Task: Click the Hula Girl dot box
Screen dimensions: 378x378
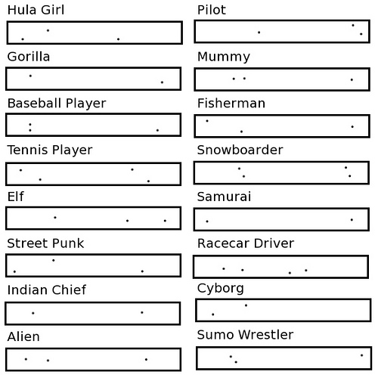Action: click(94, 33)
